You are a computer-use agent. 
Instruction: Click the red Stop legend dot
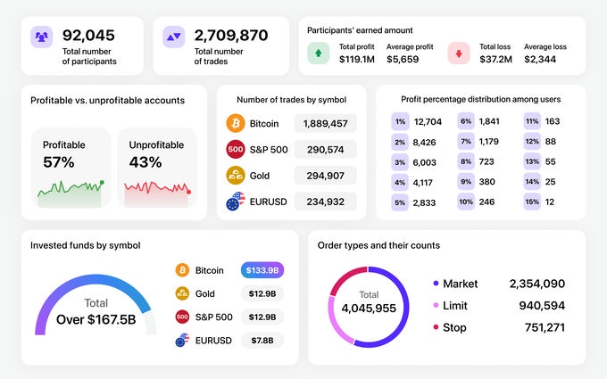(x=436, y=327)
